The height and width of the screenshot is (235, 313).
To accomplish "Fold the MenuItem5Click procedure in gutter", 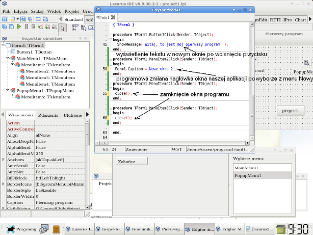I will pyautogui.click(x=111, y=108).
